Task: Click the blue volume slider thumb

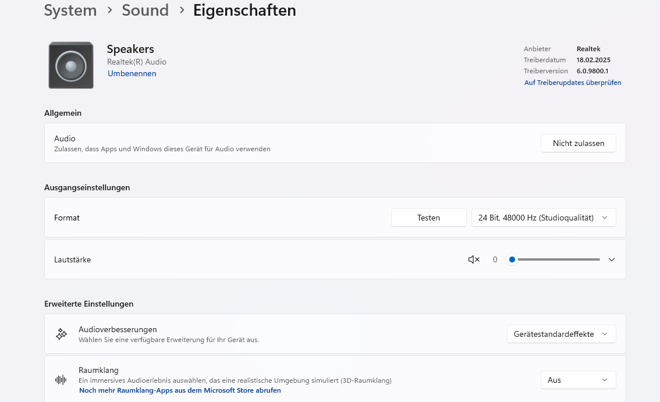Action: (512, 259)
